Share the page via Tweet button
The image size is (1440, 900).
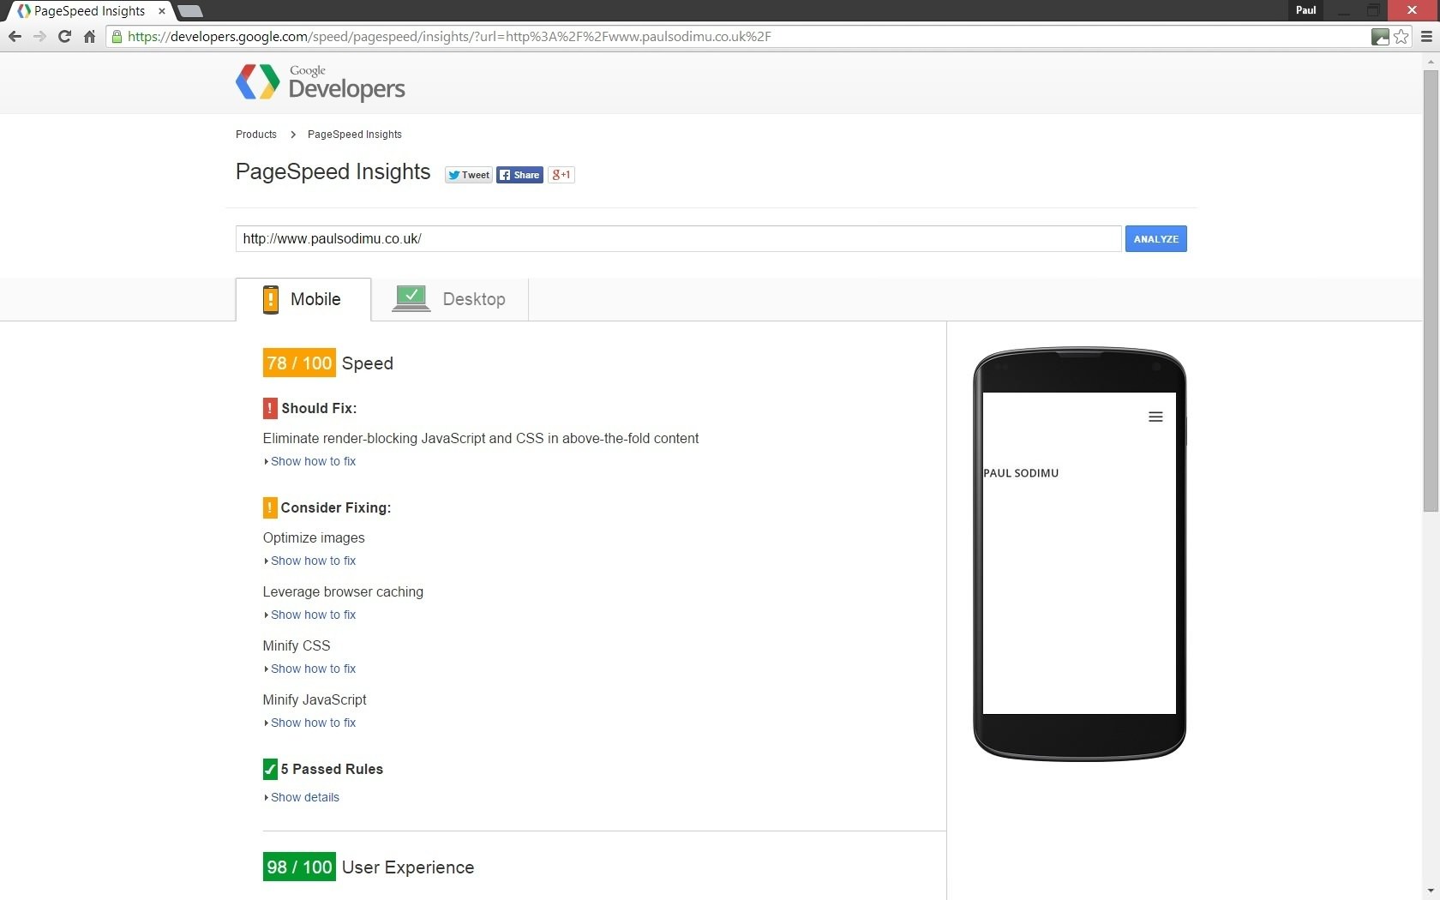point(468,175)
